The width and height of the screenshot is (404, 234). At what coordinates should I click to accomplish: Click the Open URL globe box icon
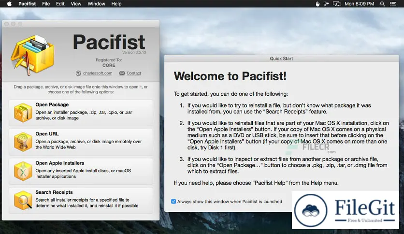click(x=23, y=142)
